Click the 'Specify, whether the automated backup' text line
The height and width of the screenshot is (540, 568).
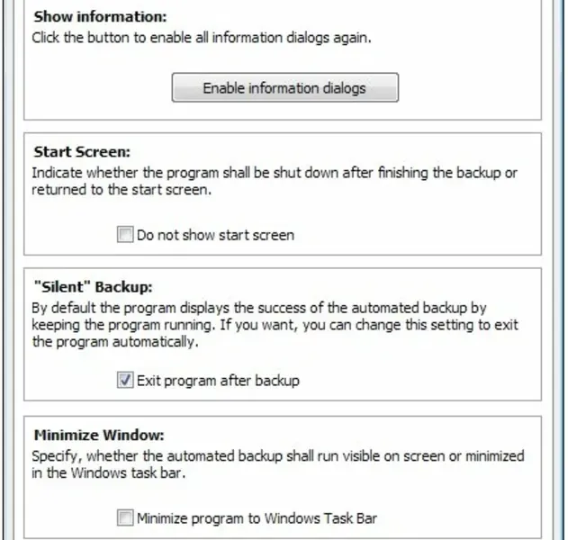tap(277, 456)
